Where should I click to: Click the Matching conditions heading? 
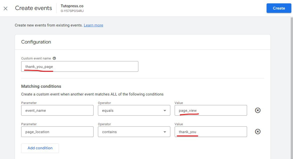coord(41,86)
